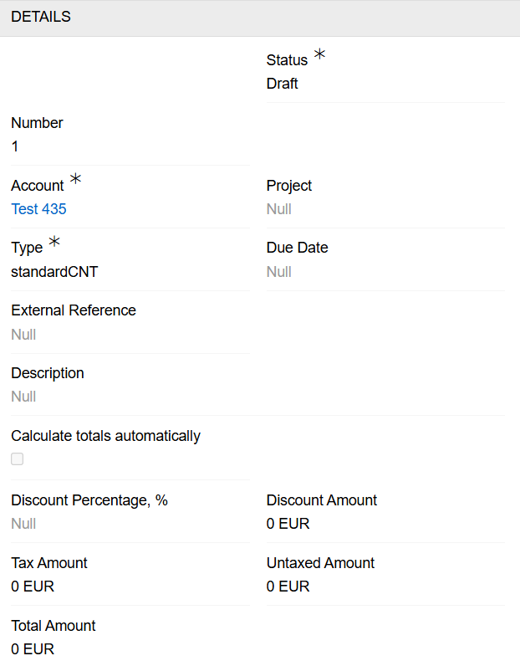Click the External Reference Null value
The height and width of the screenshot is (666, 520).
[23, 335]
